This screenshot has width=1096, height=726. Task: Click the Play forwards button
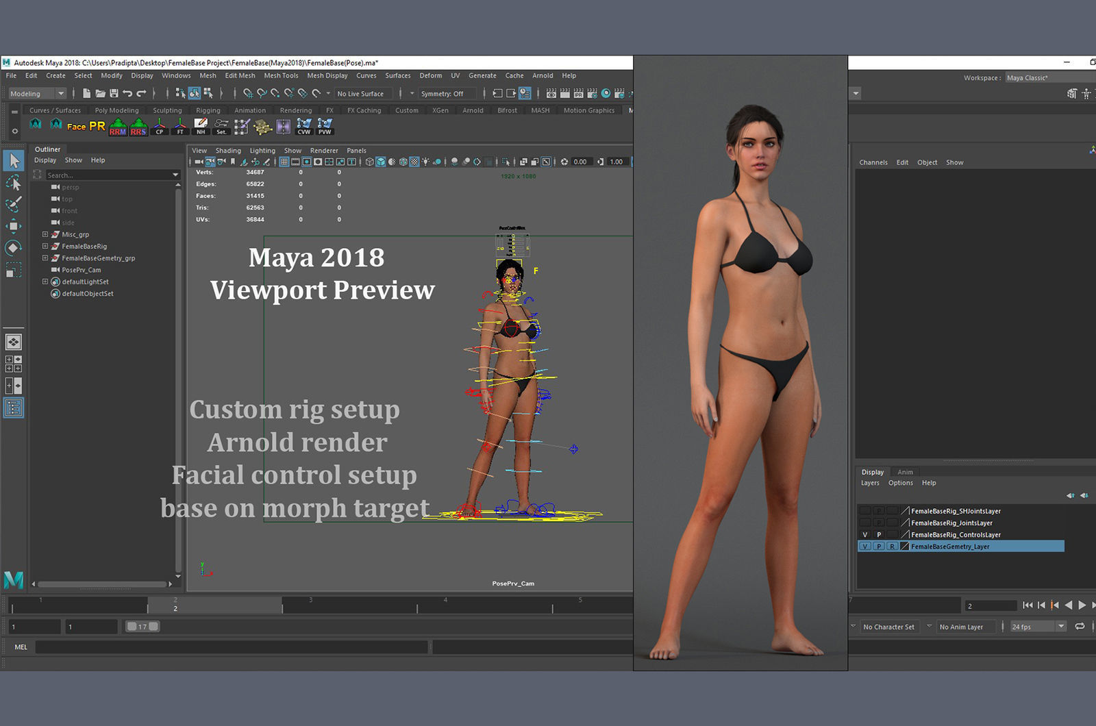(x=1082, y=605)
